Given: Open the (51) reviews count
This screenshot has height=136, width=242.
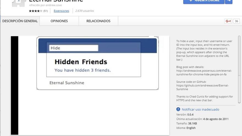Looking at the screenshot, I should (46, 11).
